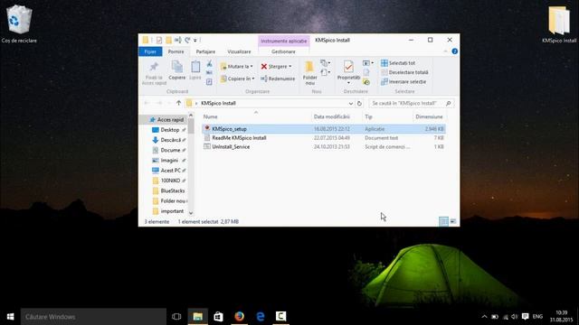The height and width of the screenshot is (325, 579).
Task: Open the Copiere în dropdown
Action: coord(237,79)
